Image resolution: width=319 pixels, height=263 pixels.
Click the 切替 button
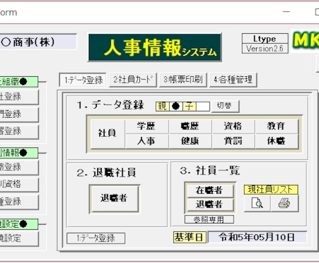pos(225,106)
